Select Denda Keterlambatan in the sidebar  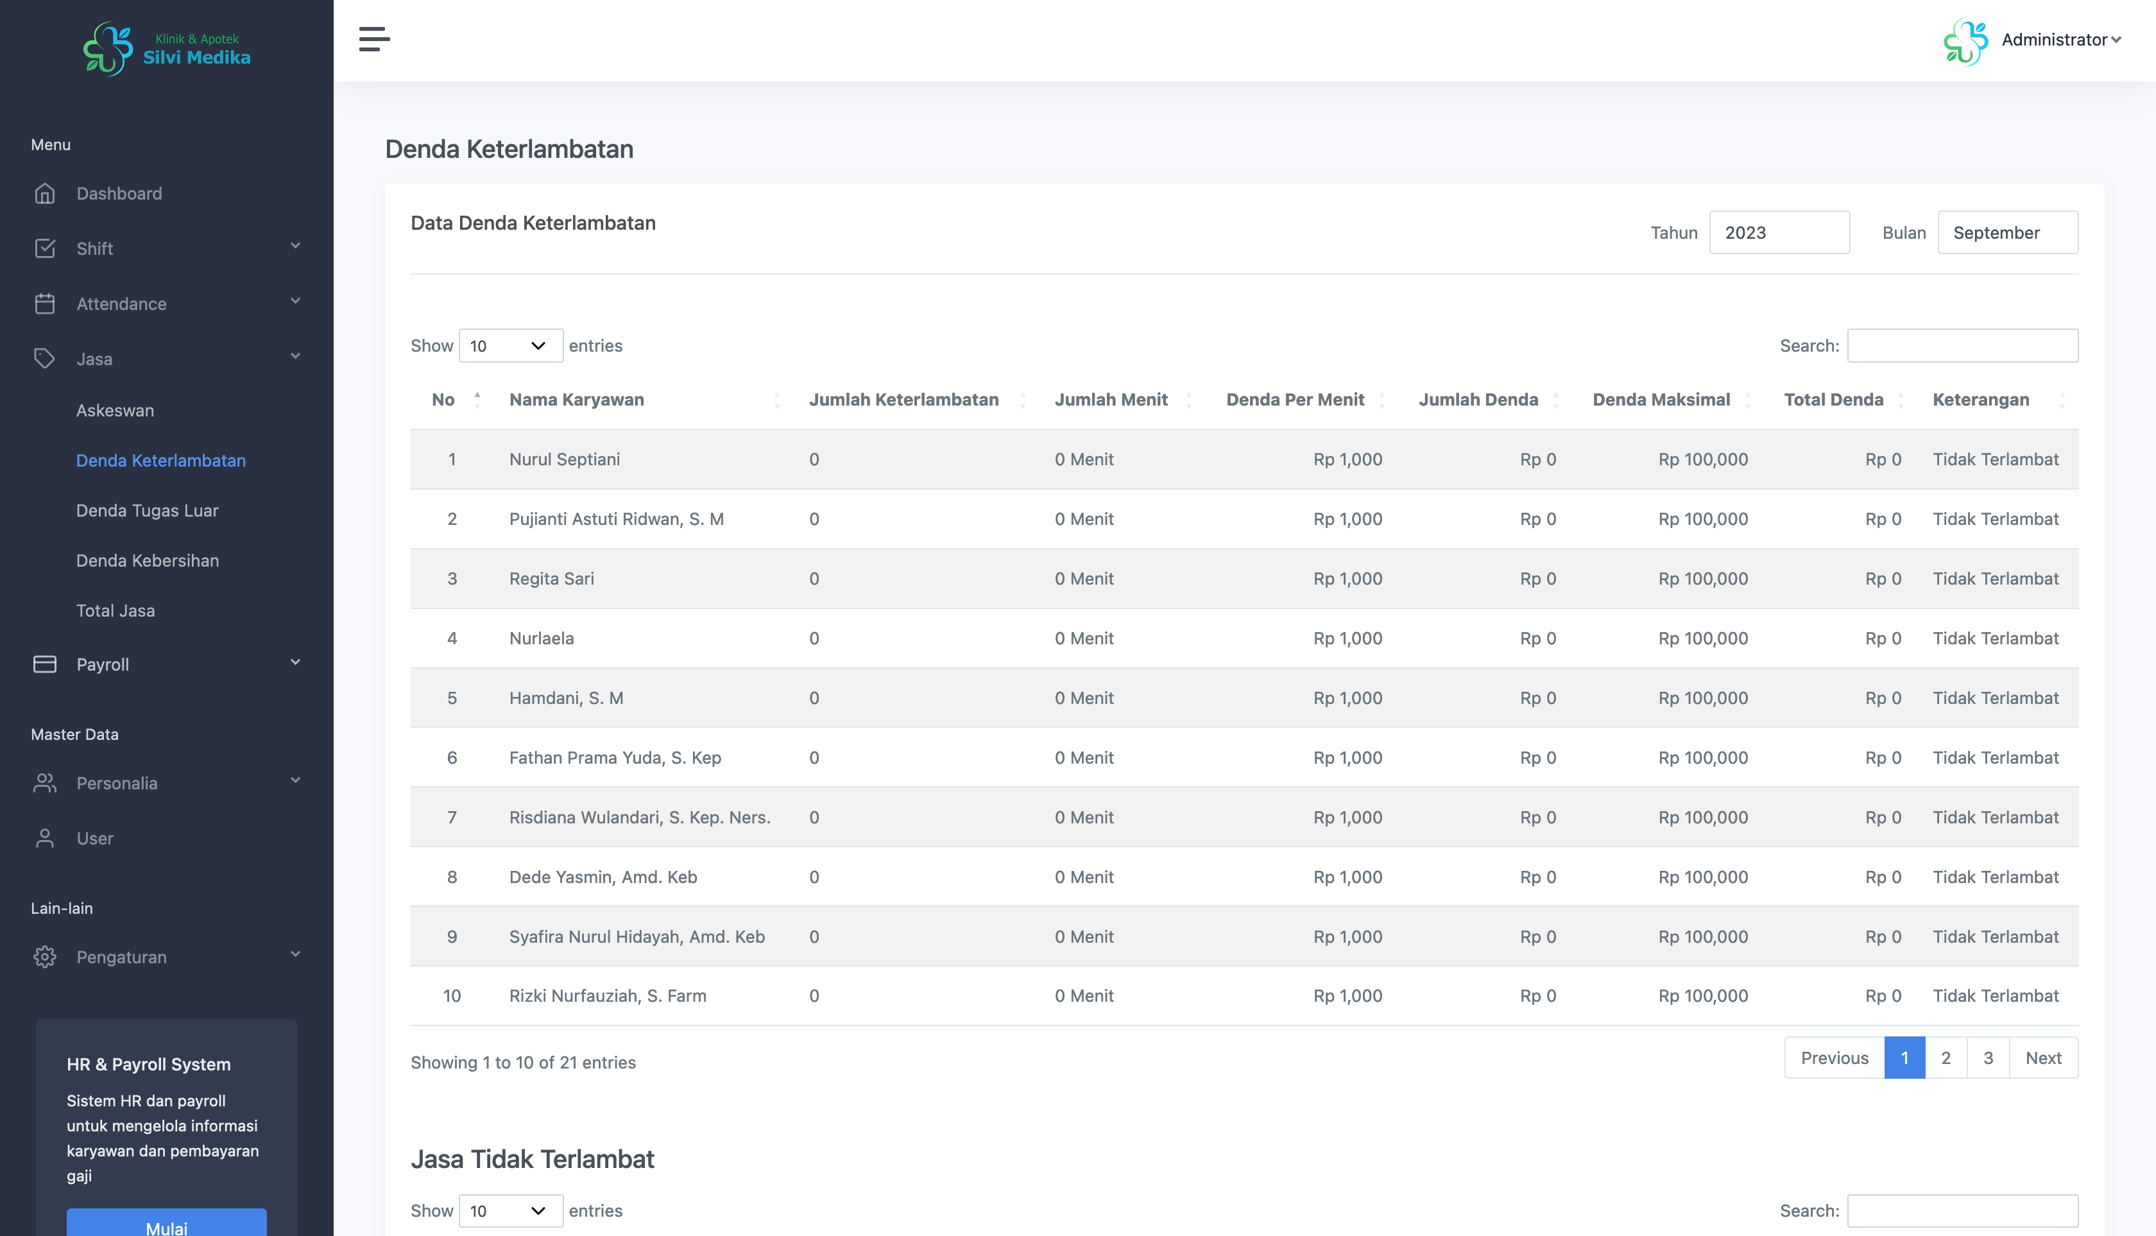(x=161, y=460)
